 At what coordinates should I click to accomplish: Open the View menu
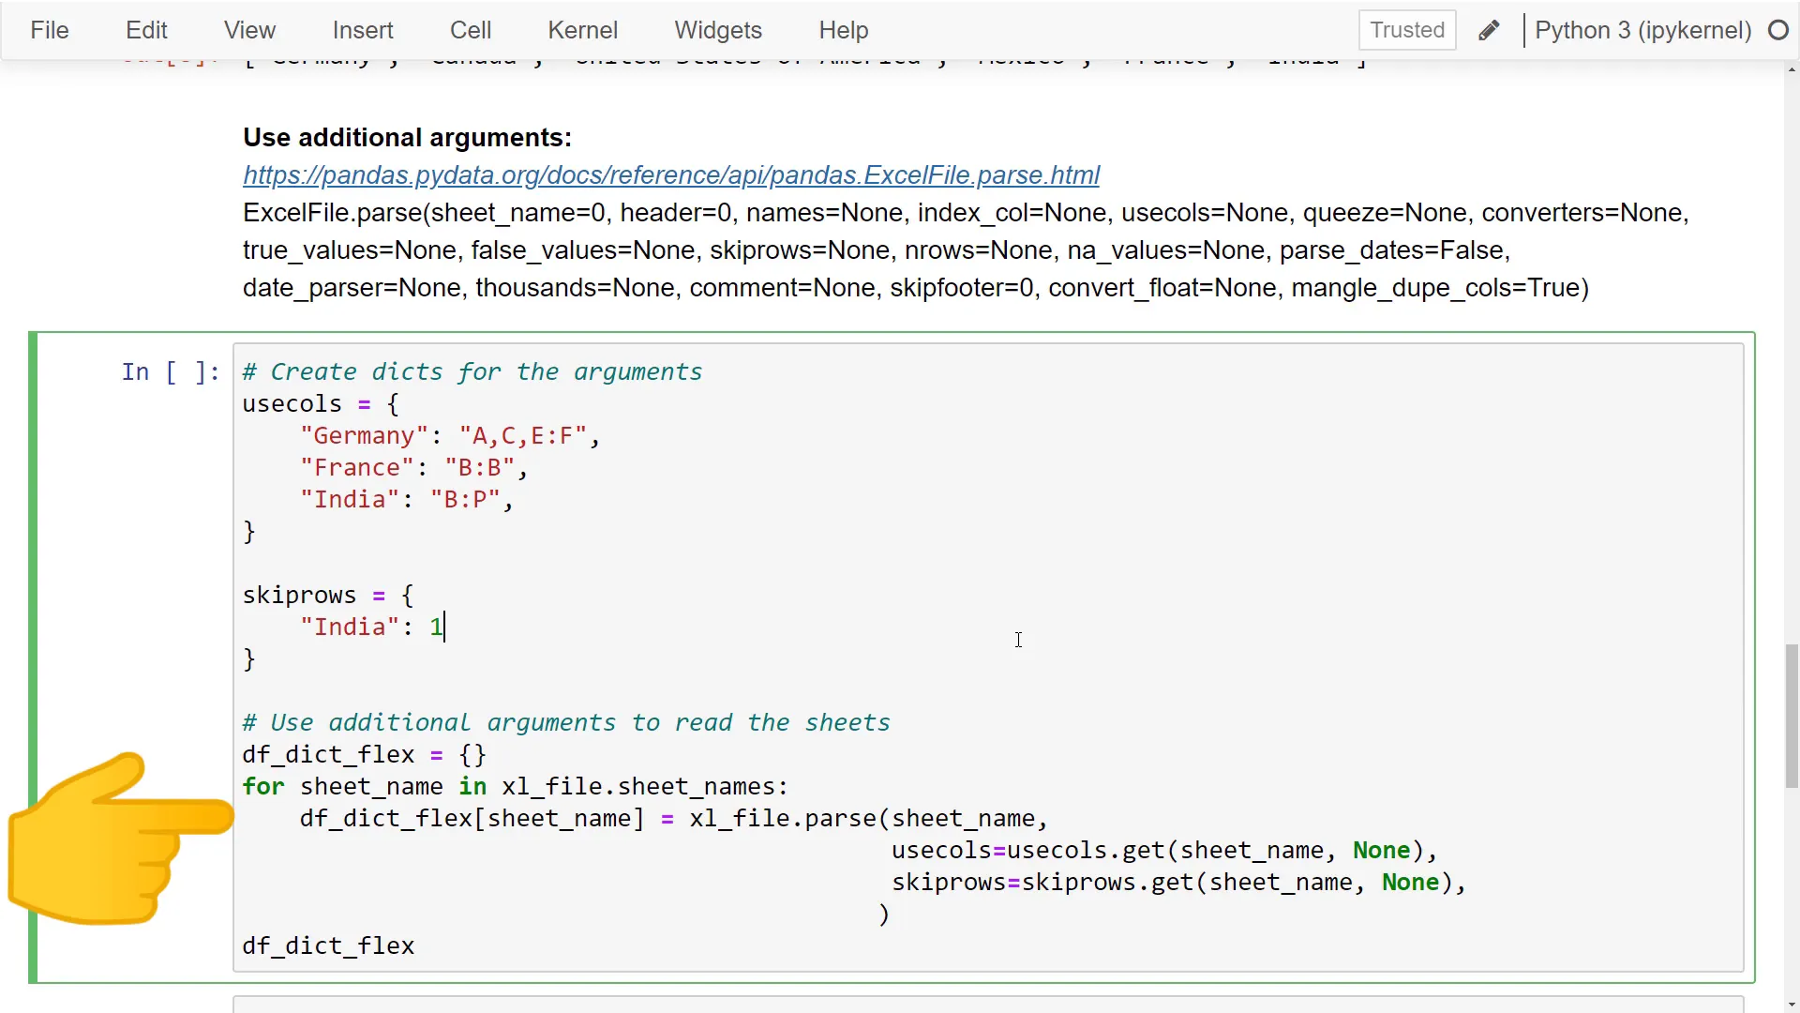[x=249, y=31]
